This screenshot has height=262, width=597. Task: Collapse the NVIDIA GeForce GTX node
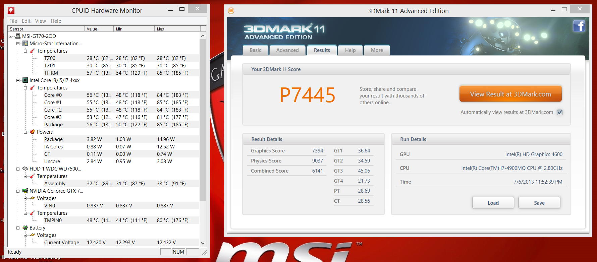[18, 191]
